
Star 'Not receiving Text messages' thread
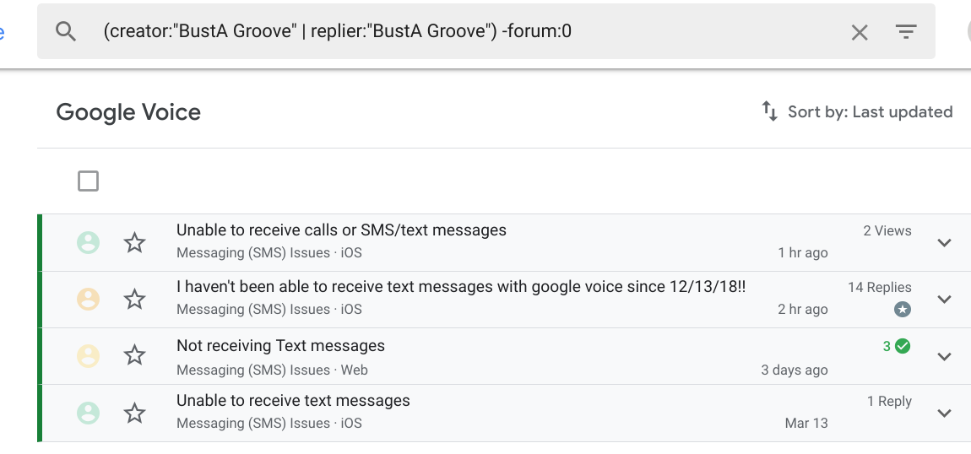(134, 355)
